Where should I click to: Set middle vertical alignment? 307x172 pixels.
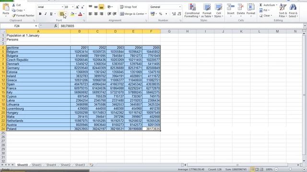click(x=96, y=7)
